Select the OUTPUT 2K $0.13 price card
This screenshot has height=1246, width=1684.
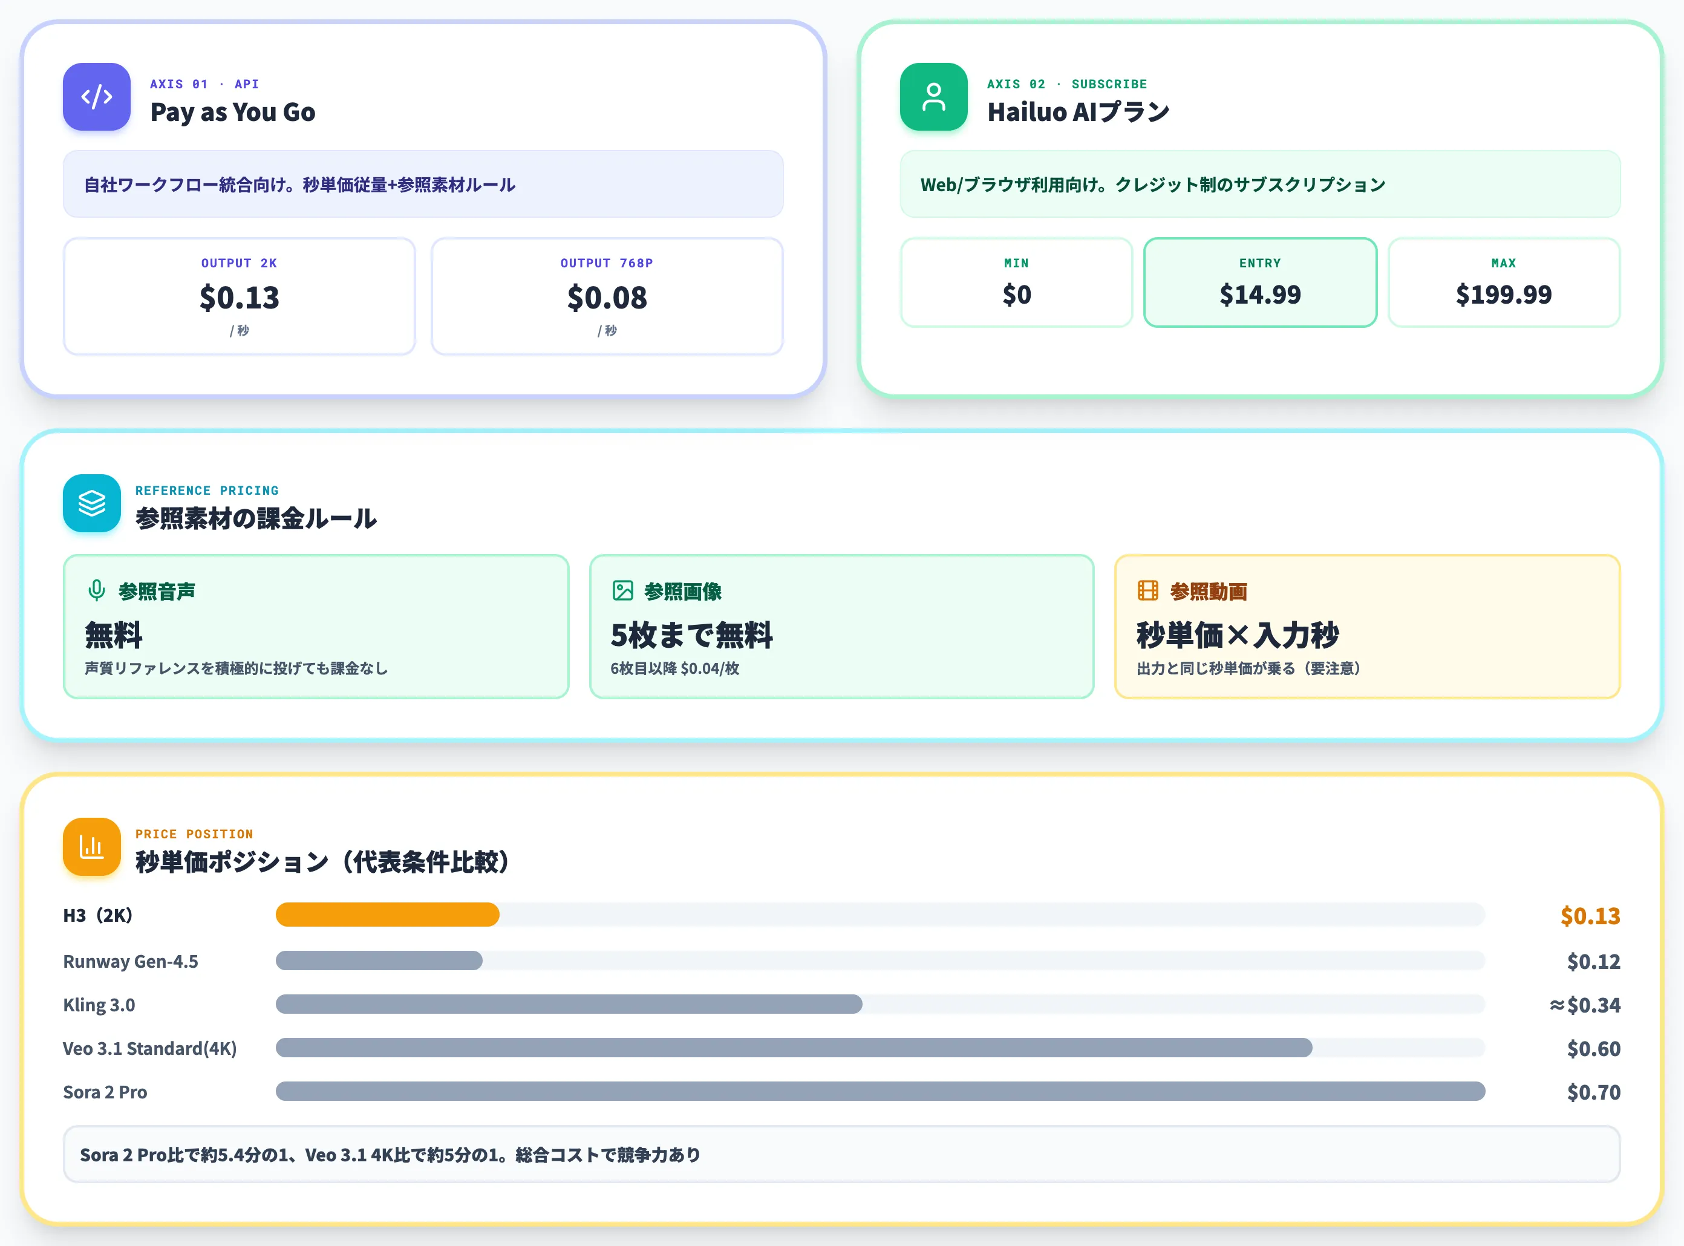point(239,296)
